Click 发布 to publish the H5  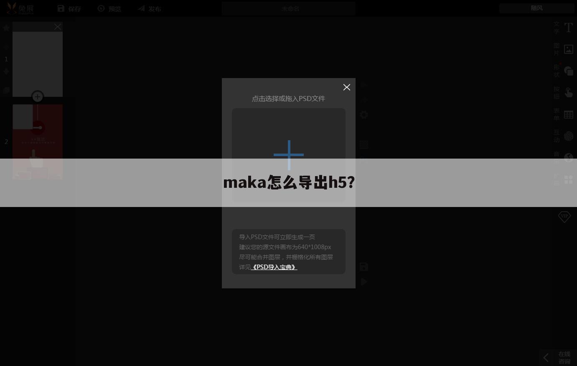point(149,8)
